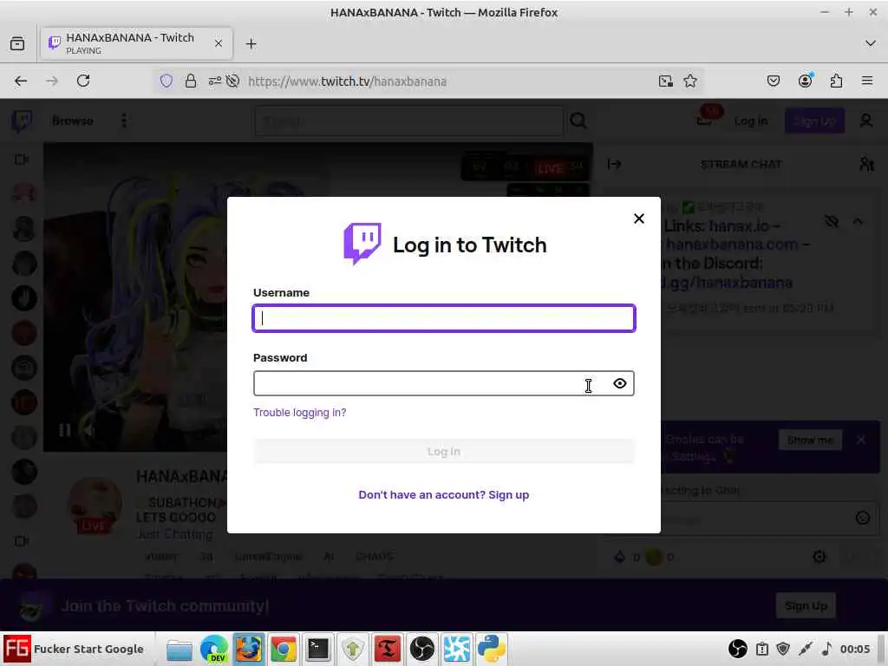Viewport: 888px width, 666px height.
Task: Open Don't have an account? Sign up
Action: click(443, 495)
